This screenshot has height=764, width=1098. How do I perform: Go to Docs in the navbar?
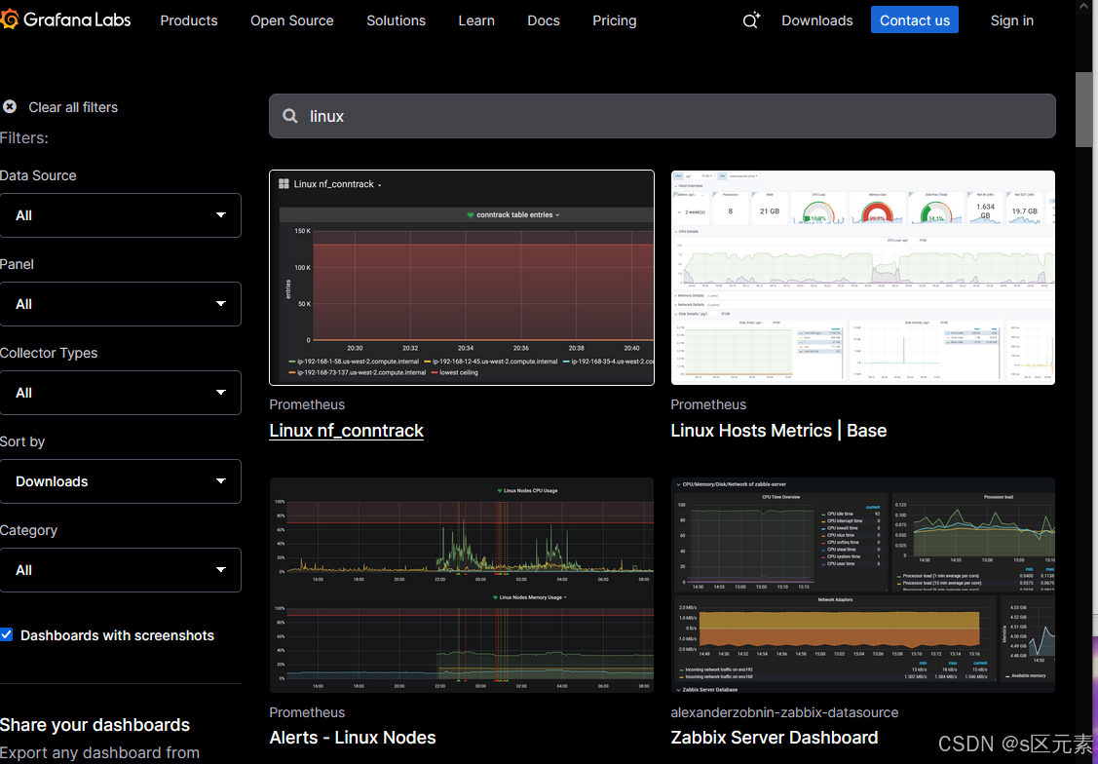pos(544,21)
